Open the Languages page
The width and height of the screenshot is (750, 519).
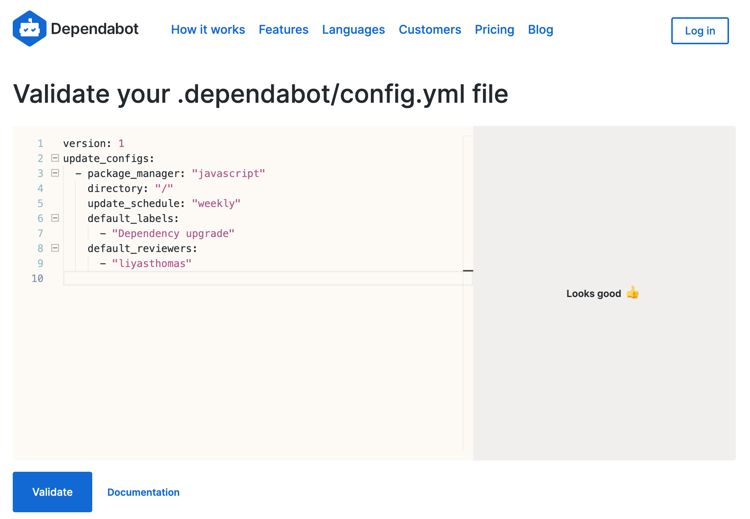click(353, 30)
